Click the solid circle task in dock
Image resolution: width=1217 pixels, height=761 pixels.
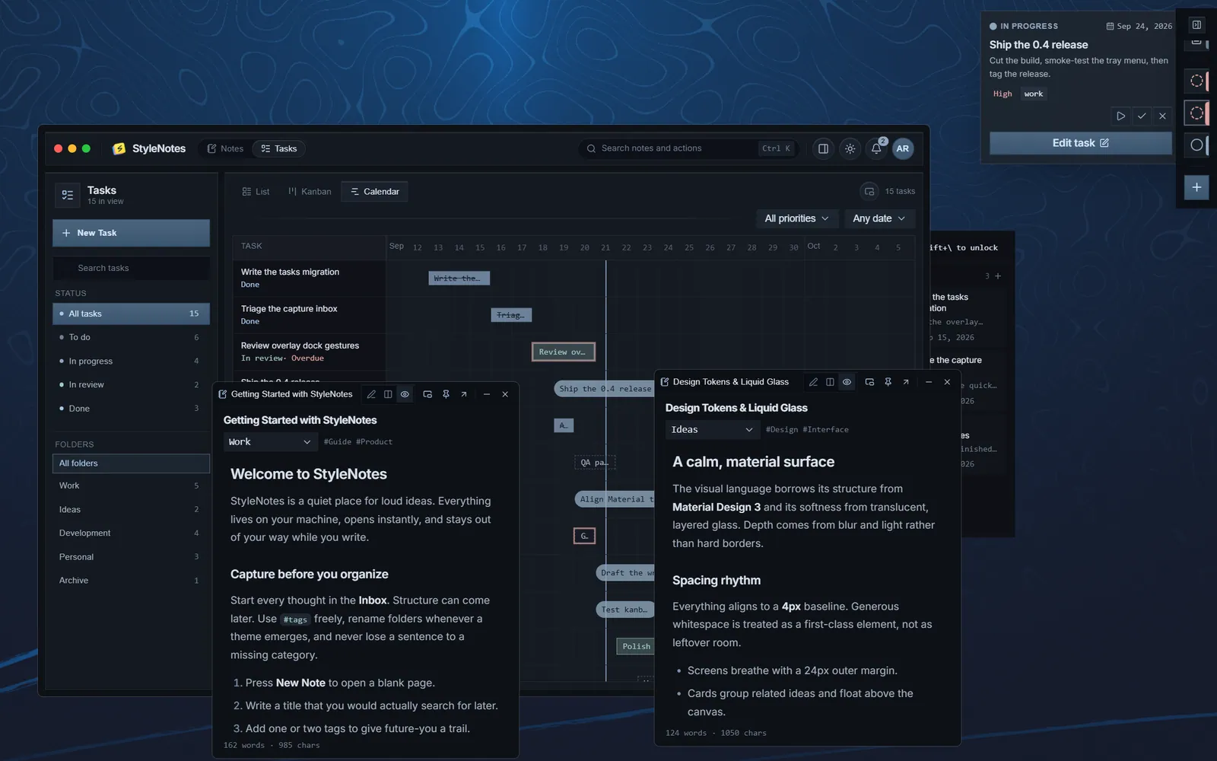click(1196, 145)
